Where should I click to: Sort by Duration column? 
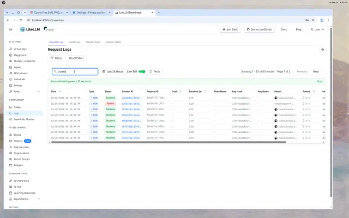pos(205,92)
